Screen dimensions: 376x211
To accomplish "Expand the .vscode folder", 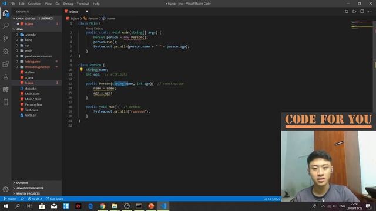I will 36,35.
